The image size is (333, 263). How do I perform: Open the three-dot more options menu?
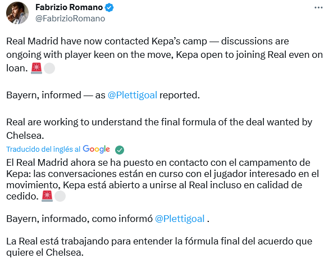pyautogui.click(x=318, y=8)
